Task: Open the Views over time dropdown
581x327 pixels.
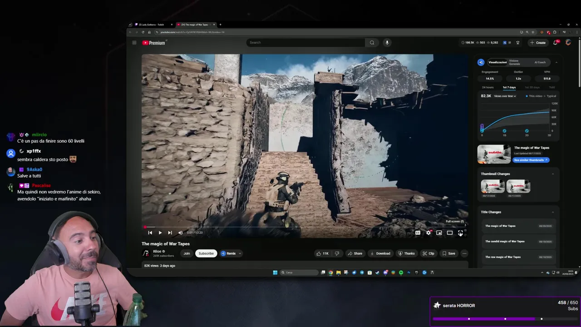Action: click(505, 96)
